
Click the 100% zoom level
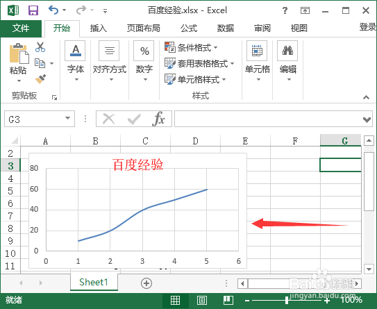pos(351,300)
